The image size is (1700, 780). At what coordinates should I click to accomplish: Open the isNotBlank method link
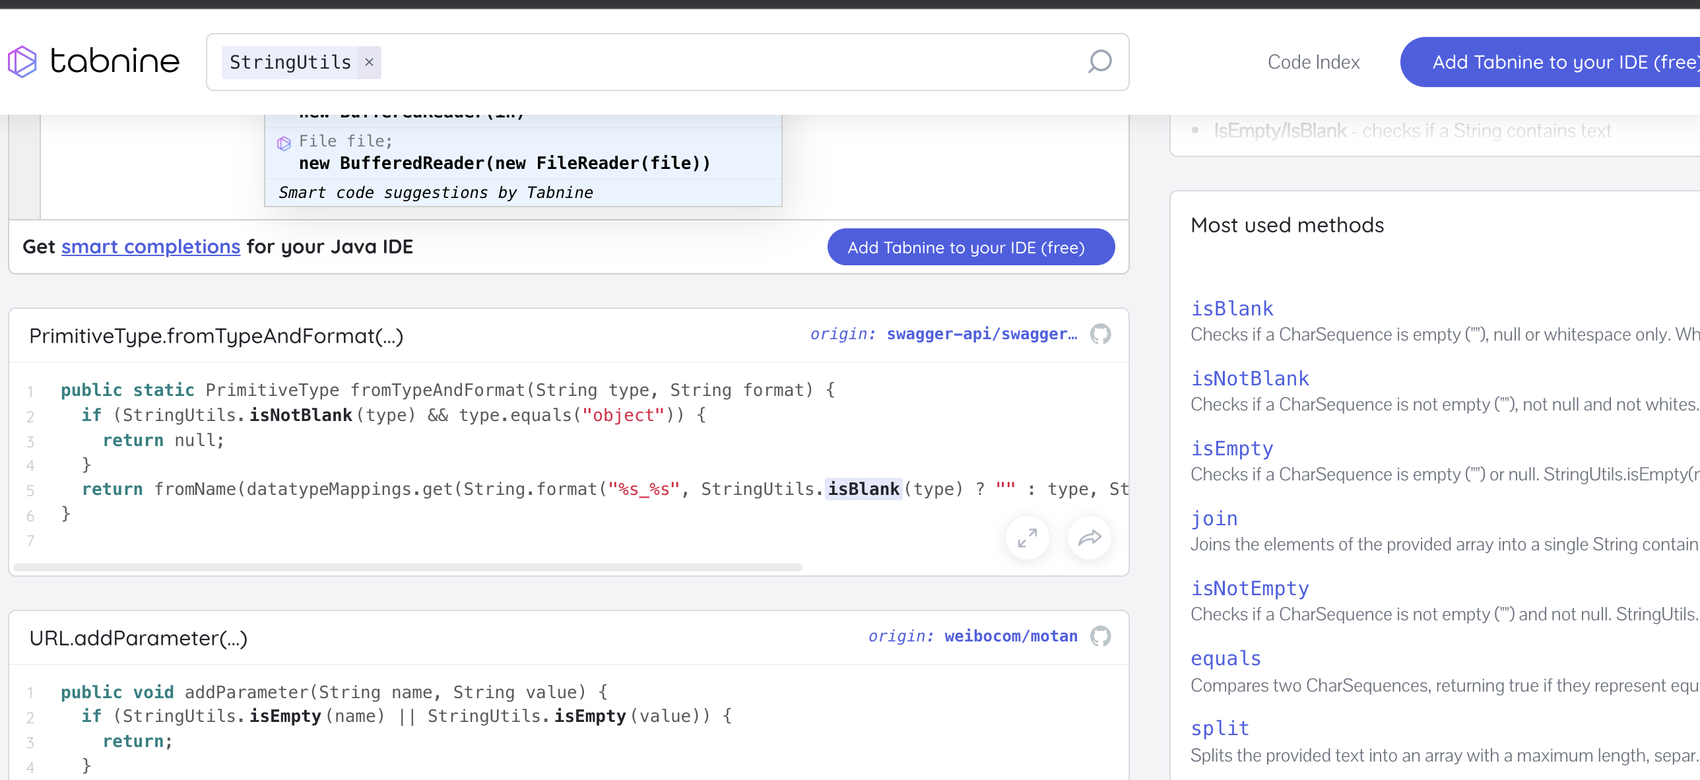[x=1249, y=378]
